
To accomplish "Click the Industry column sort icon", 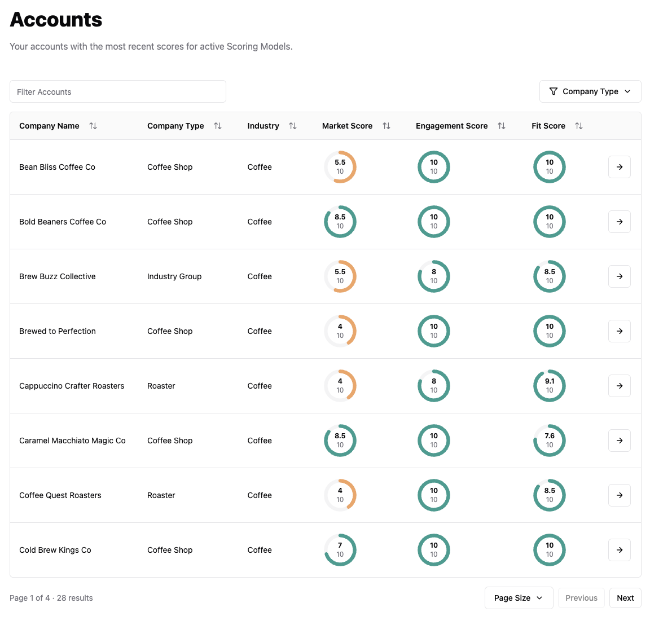I will [x=293, y=126].
